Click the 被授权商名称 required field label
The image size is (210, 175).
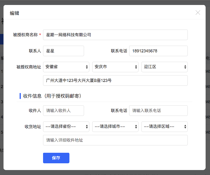25,35
